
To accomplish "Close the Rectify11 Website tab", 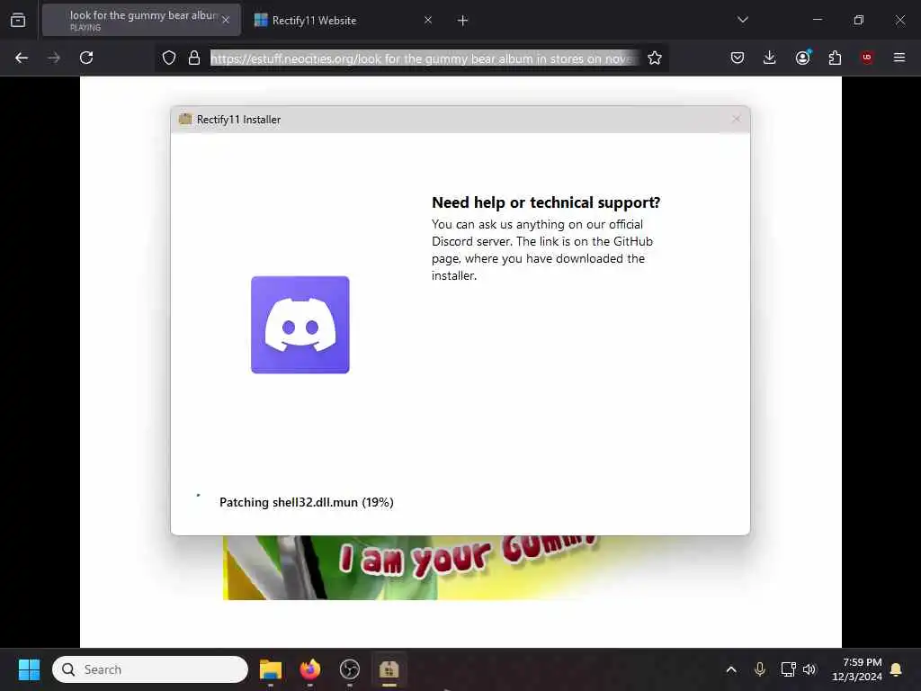I will (428, 20).
